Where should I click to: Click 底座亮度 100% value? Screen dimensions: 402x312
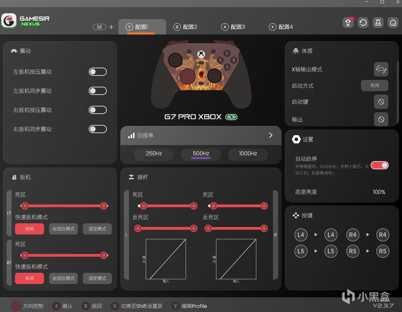(x=379, y=192)
